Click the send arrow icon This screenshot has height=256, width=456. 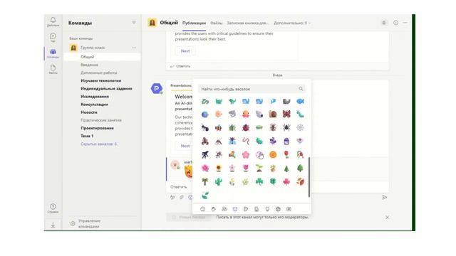coord(385,198)
